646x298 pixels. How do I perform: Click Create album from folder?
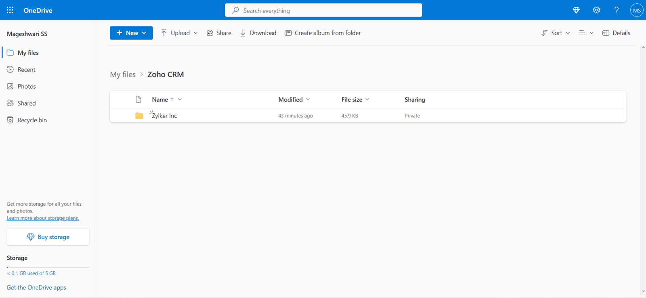pos(323,33)
